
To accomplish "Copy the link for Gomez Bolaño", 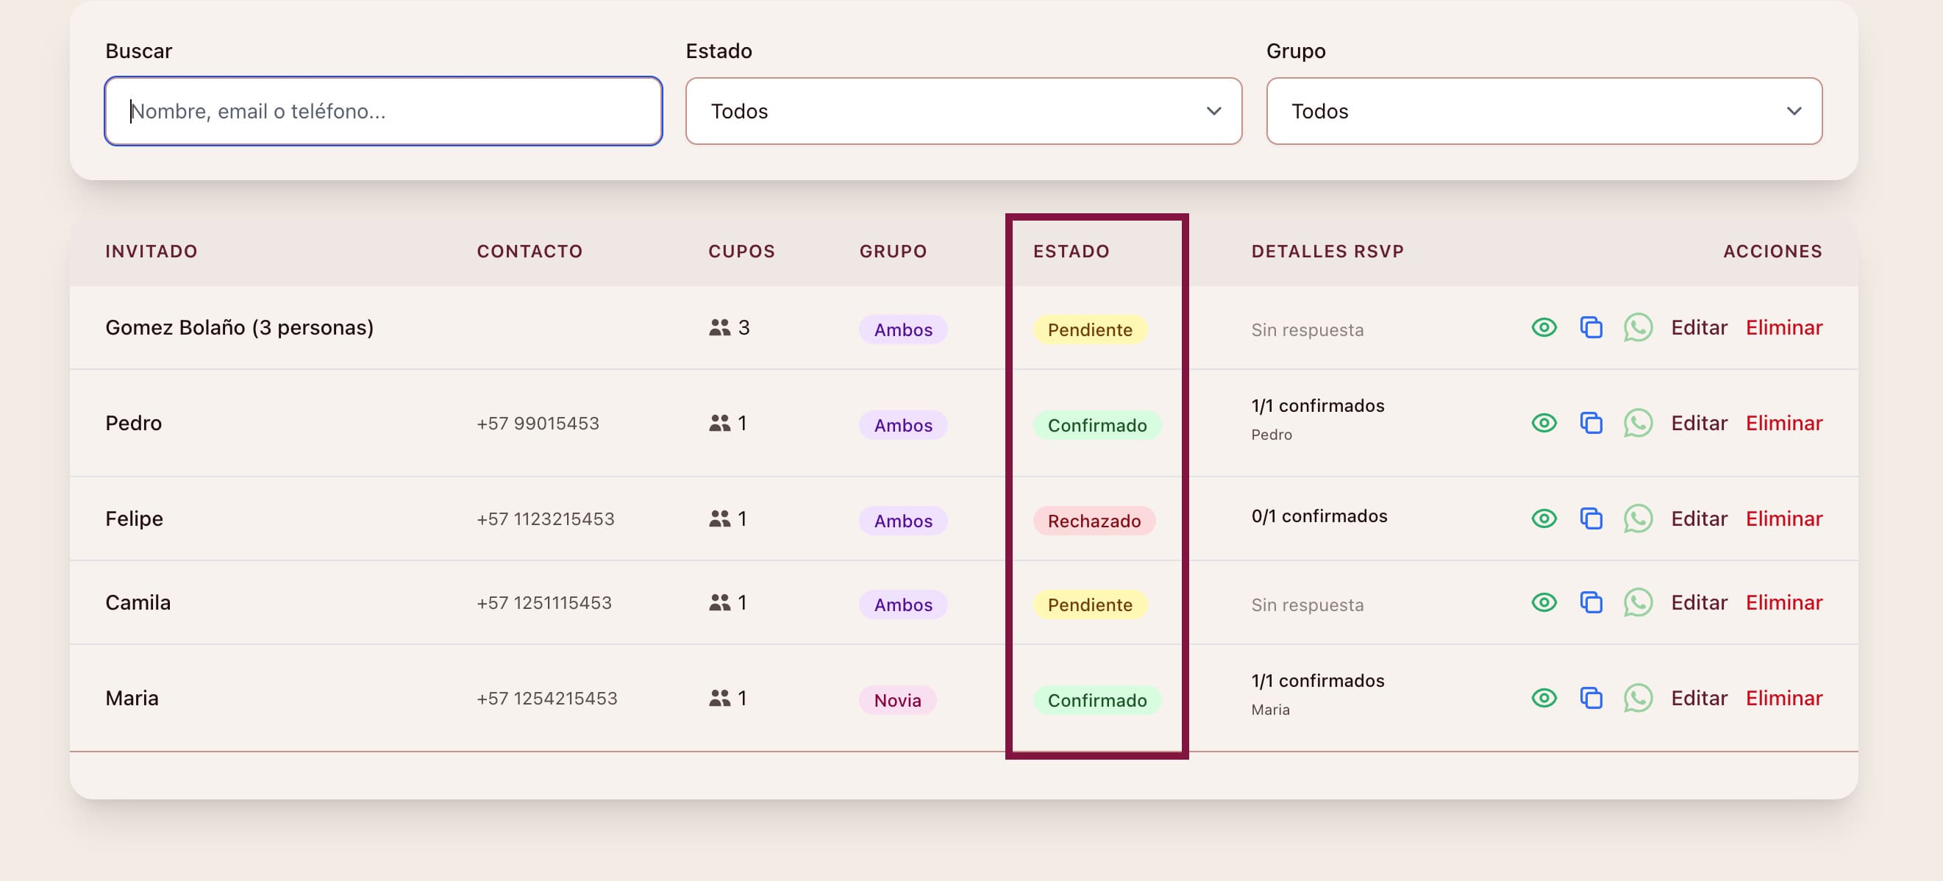I will pos(1591,328).
